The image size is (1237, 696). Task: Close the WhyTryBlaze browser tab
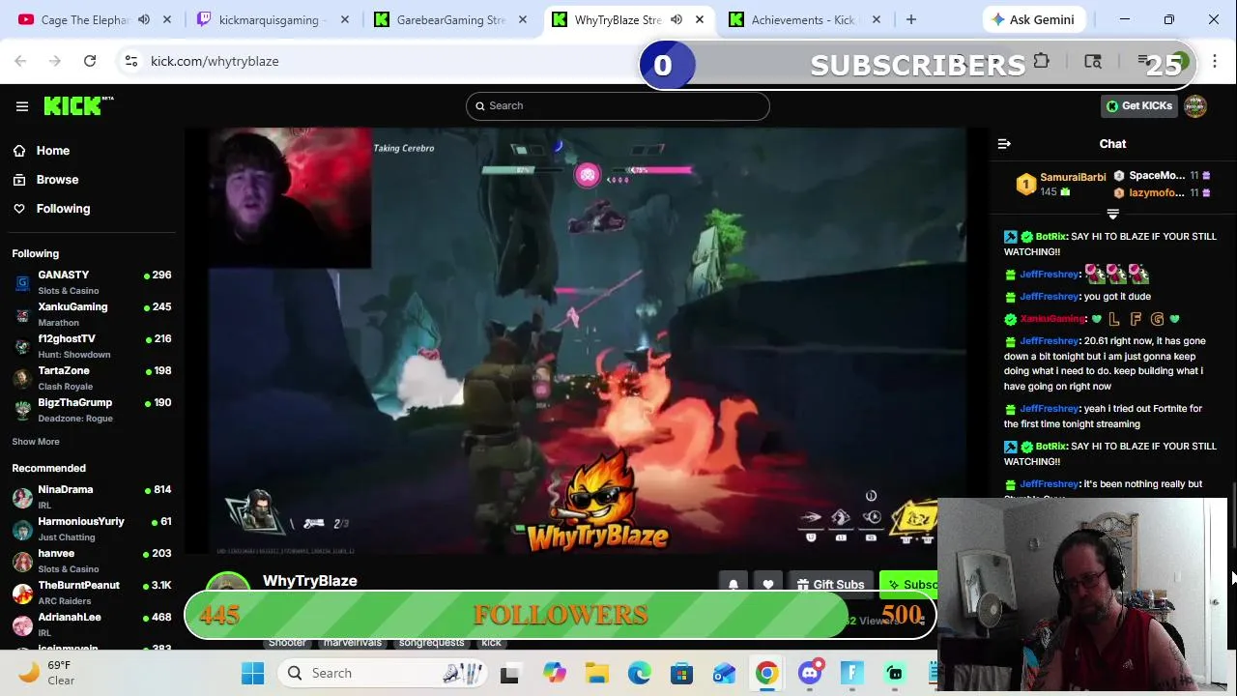tap(700, 19)
